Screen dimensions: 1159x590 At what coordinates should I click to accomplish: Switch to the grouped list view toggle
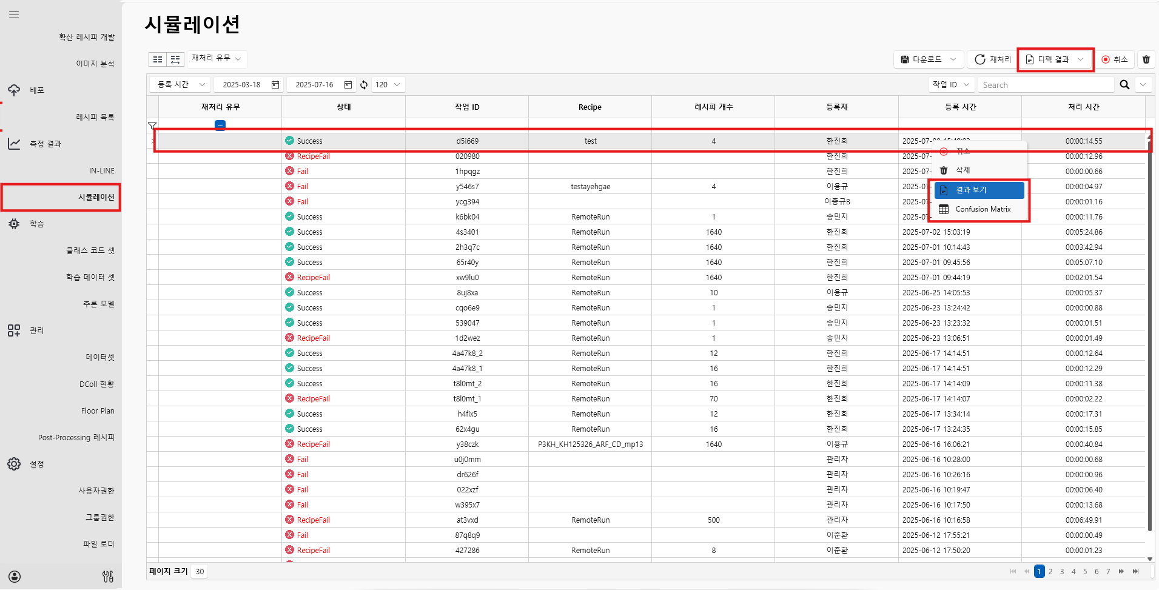(x=175, y=59)
